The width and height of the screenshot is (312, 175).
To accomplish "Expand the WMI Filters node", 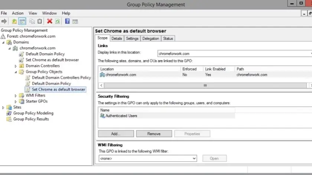I will click(x=16, y=96).
